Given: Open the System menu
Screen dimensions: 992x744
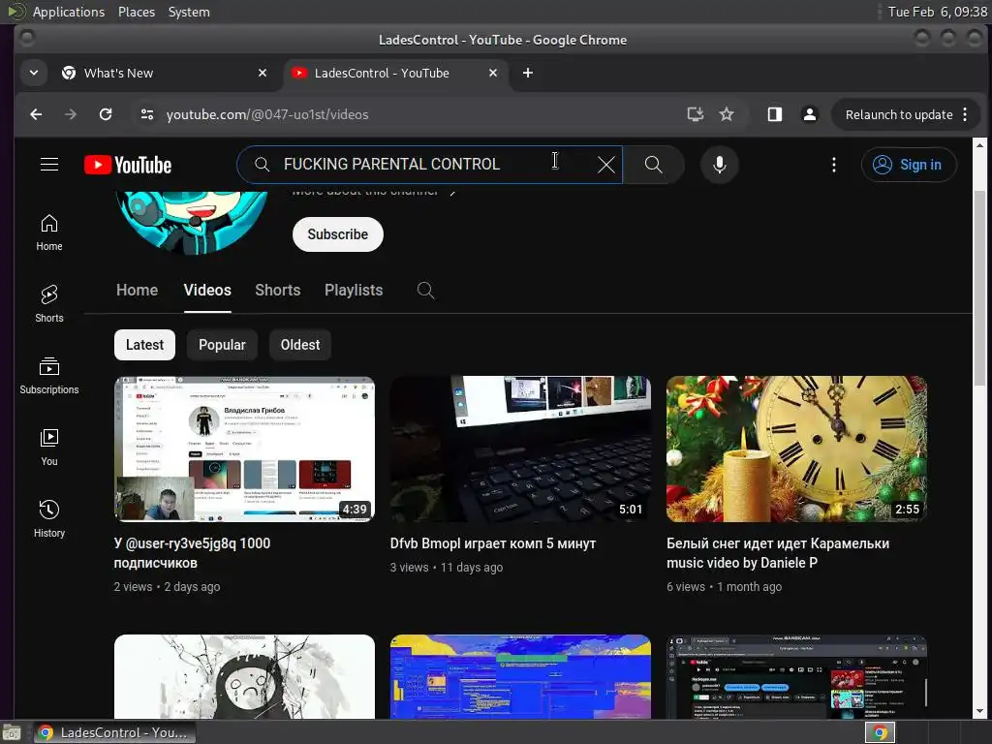Looking at the screenshot, I should (189, 12).
